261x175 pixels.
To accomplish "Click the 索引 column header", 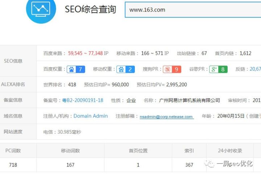I will (189, 151).
